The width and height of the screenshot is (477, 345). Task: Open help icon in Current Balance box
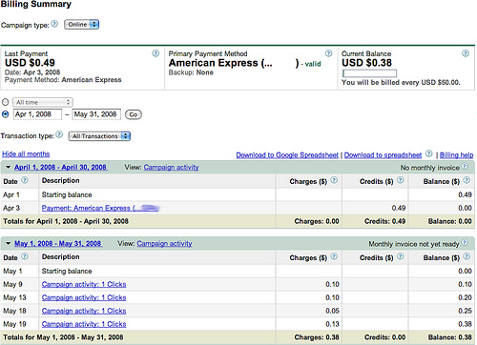466,53
